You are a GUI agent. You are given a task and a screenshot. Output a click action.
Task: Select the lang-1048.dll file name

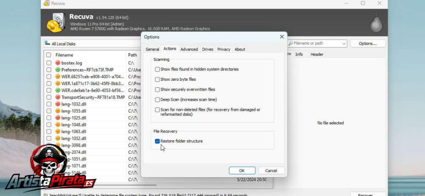(74, 124)
